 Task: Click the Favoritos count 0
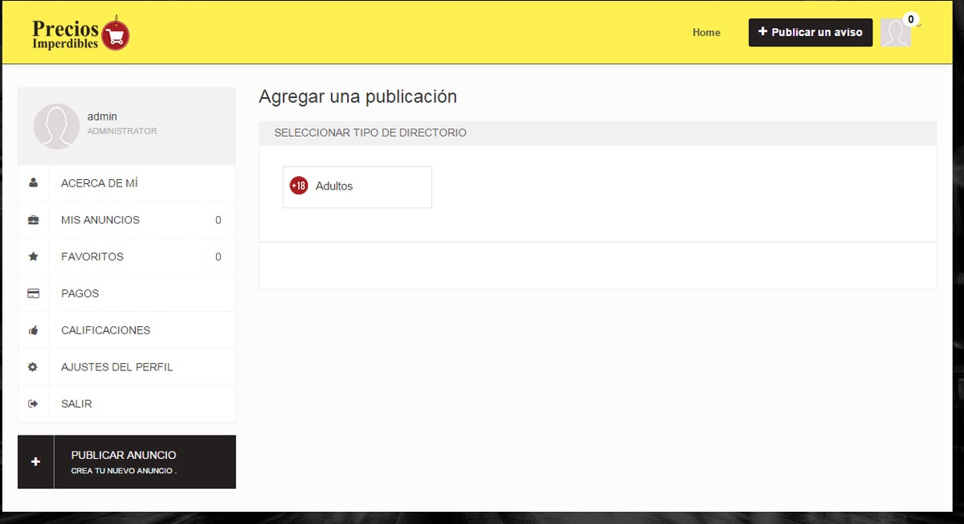point(218,257)
